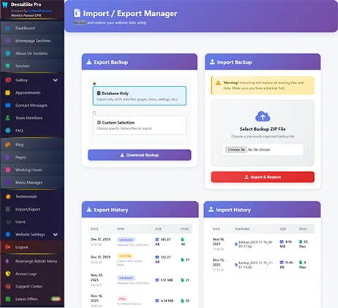This screenshot has height=308, width=338.
Task: Click the Latest Offers gift icon
Action: point(8,299)
